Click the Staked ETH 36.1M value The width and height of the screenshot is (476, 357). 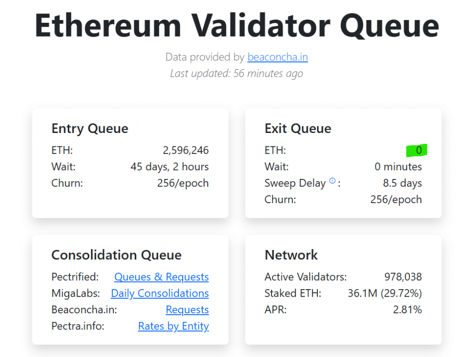(384, 293)
